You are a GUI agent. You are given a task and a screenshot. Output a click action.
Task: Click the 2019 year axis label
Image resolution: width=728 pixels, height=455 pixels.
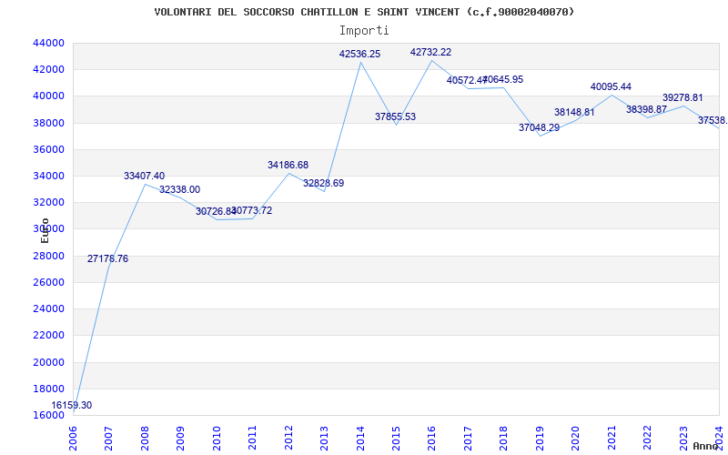point(540,439)
